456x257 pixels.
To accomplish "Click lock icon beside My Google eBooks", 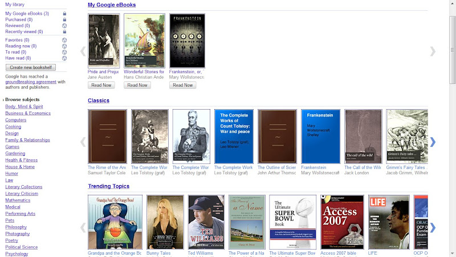I will 64,14.
